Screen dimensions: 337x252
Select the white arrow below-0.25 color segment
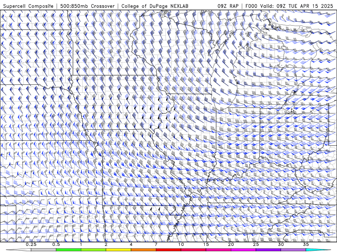pyautogui.click(x=19, y=250)
